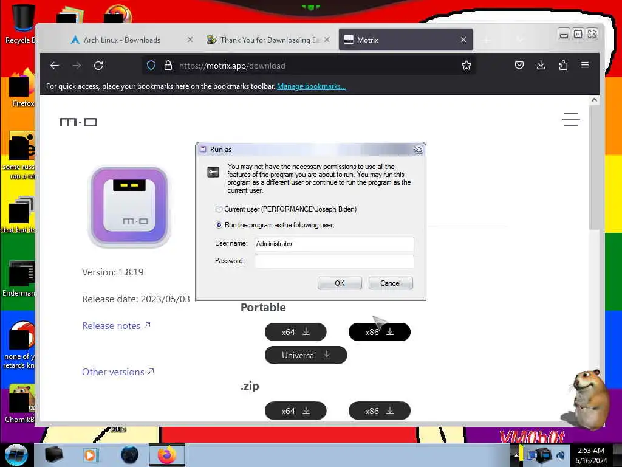Download Portable x86 build

point(379,332)
